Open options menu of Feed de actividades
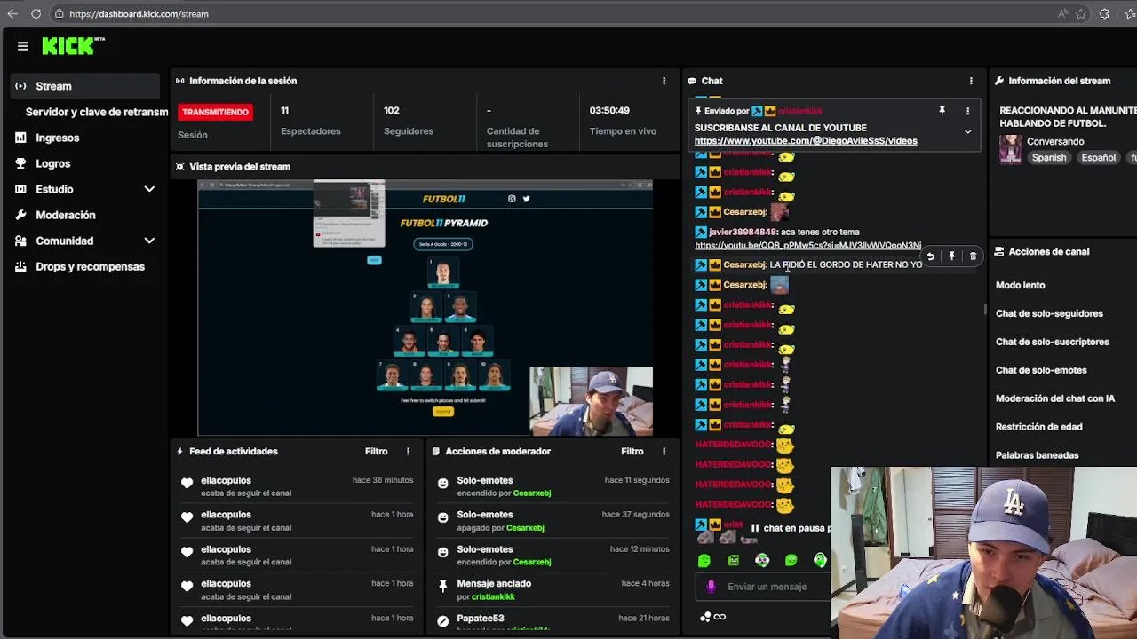Viewport: 1137px width, 639px height. tap(408, 451)
